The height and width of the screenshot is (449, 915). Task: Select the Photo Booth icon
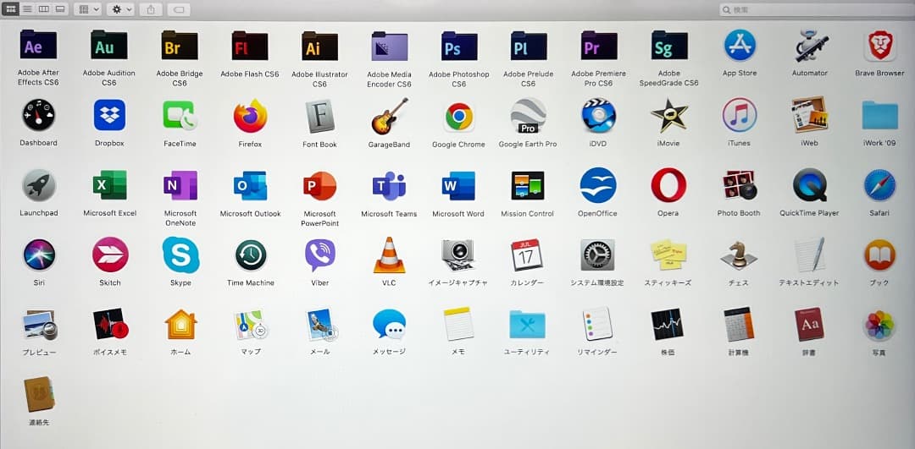coord(739,185)
